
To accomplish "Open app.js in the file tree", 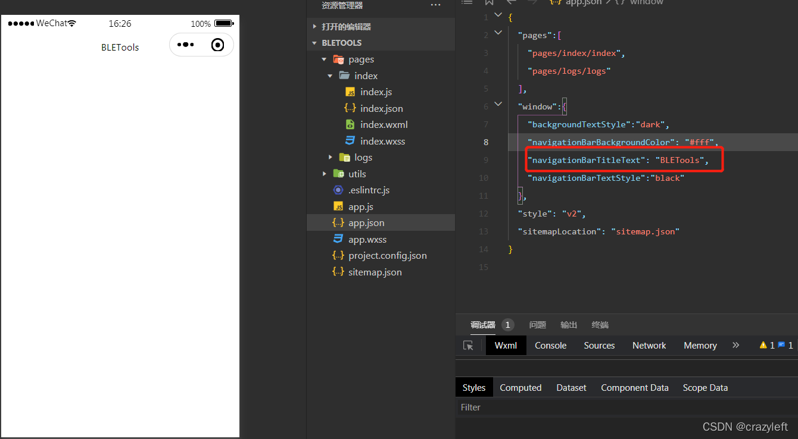I will coord(361,207).
